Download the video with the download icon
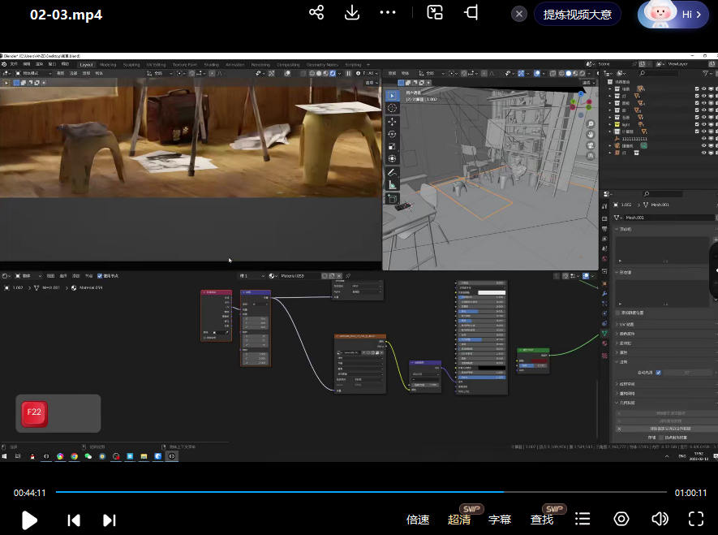 pos(352,13)
